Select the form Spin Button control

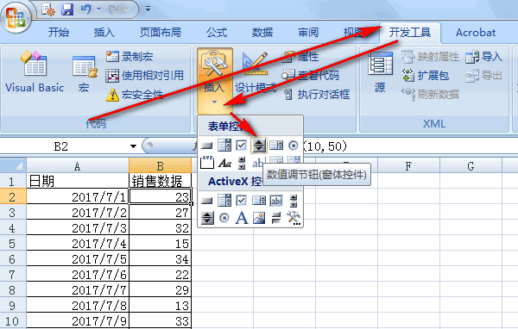(x=259, y=146)
